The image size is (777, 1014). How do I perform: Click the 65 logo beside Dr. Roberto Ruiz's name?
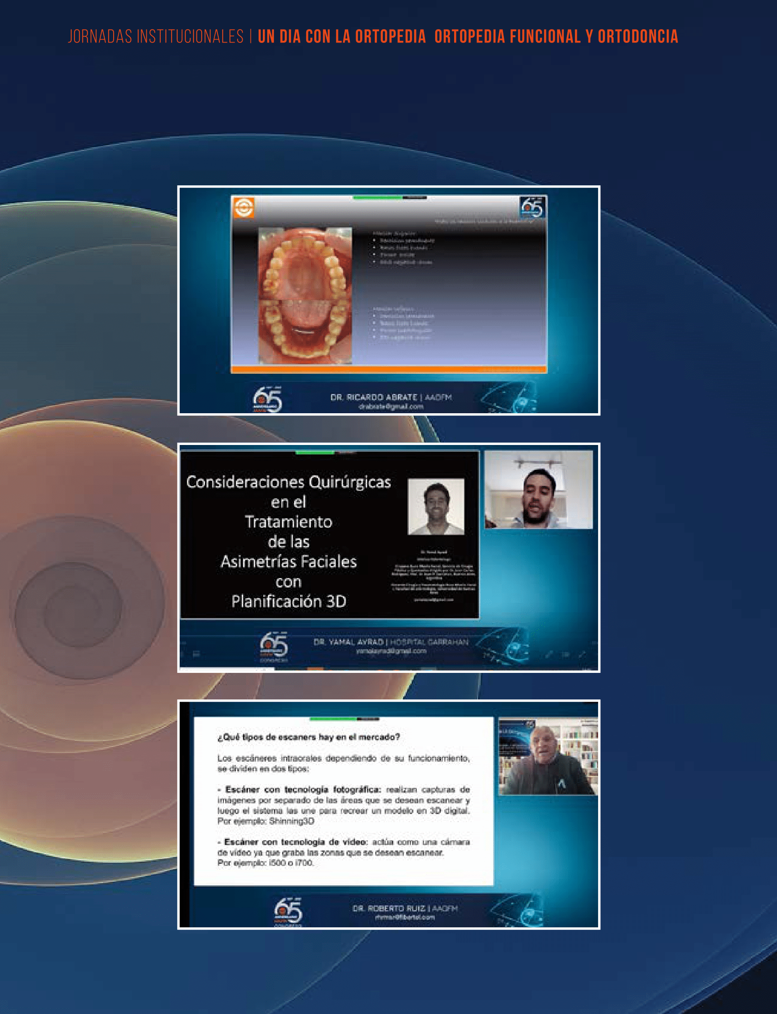pos(288,912)
